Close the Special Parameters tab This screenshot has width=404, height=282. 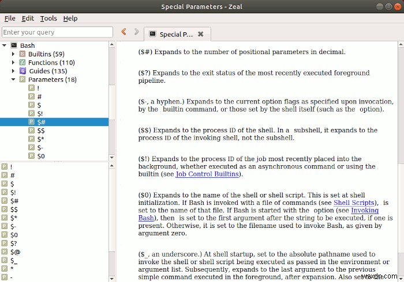tap(201, 34)
